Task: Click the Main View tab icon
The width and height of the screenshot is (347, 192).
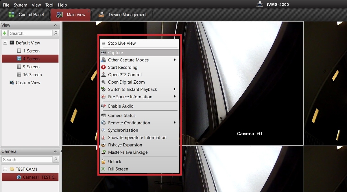Action: click(x=60, y=15)
